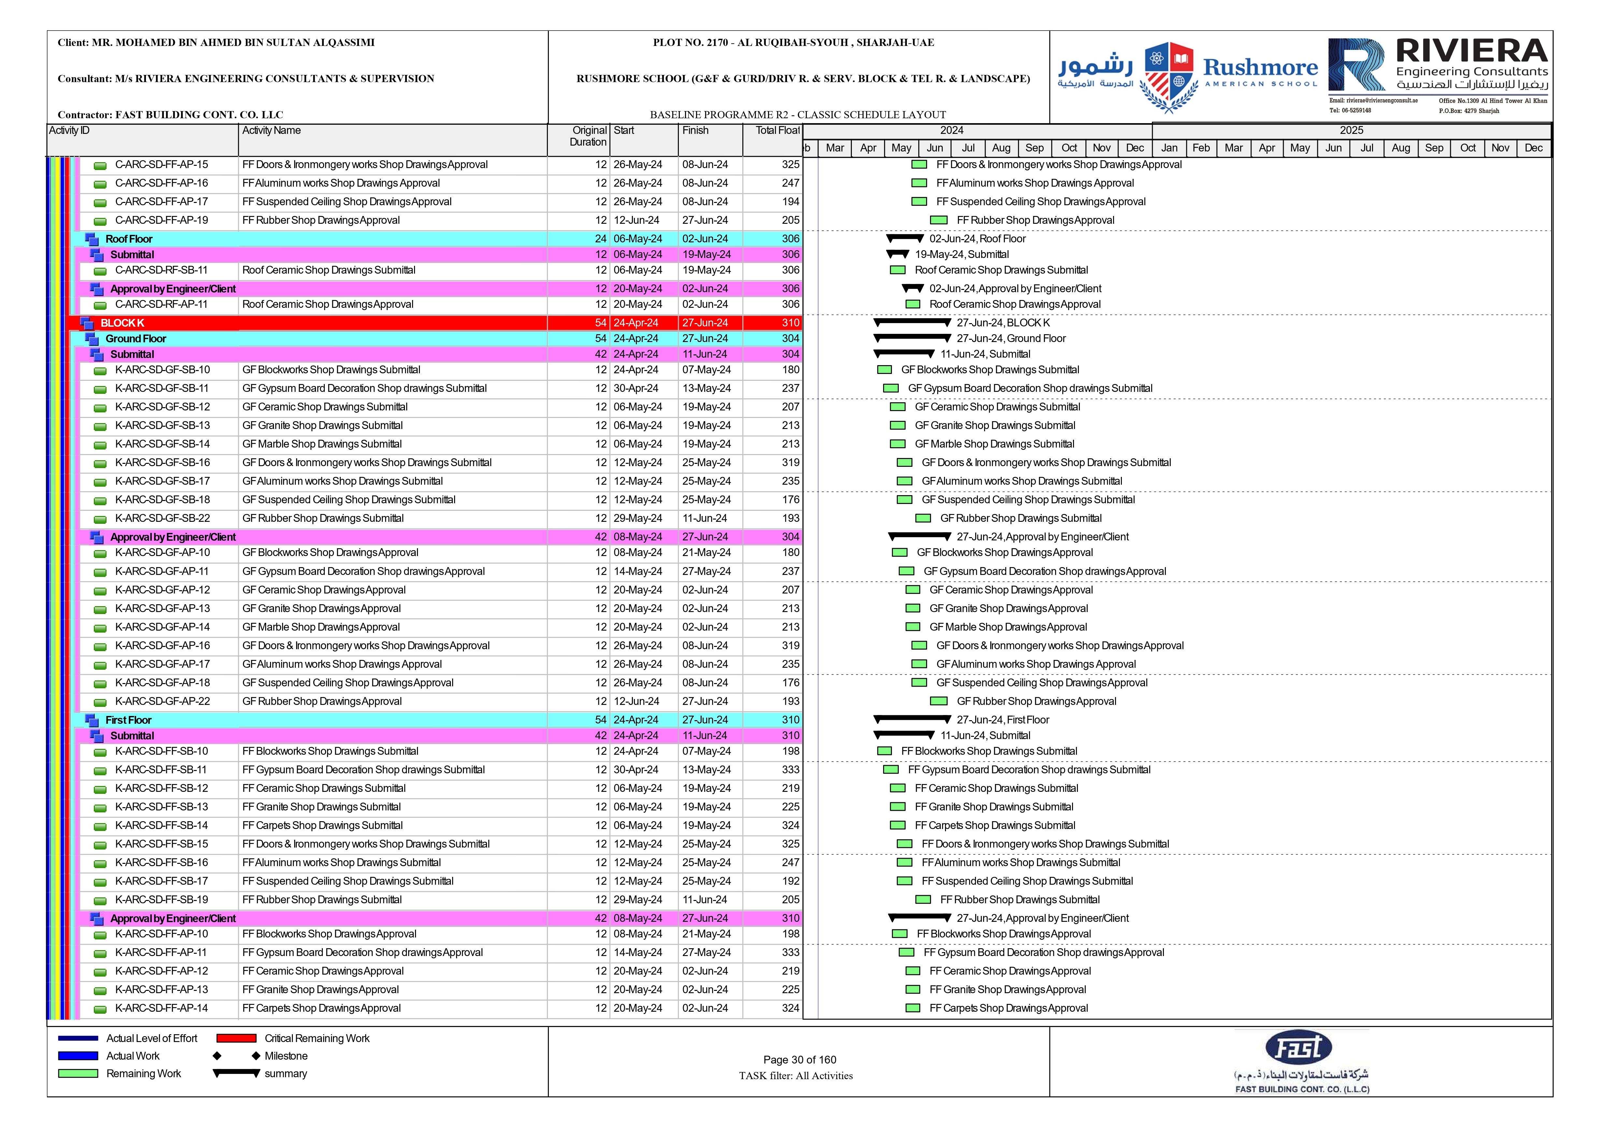This screenshot has width=1616, height=1143.
Task: Click the Start column header
Action: 644,140
